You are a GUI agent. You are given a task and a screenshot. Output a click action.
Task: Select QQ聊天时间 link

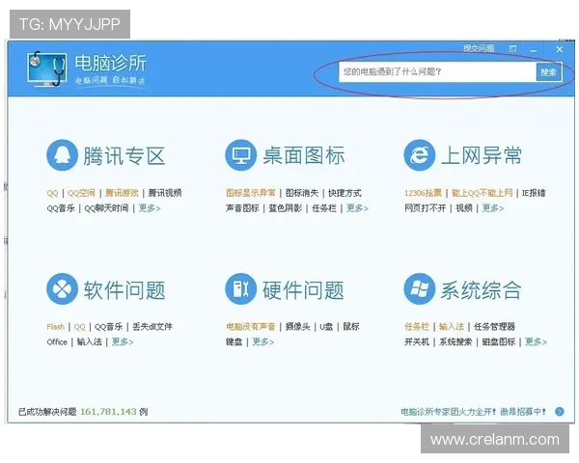point(106,208)
